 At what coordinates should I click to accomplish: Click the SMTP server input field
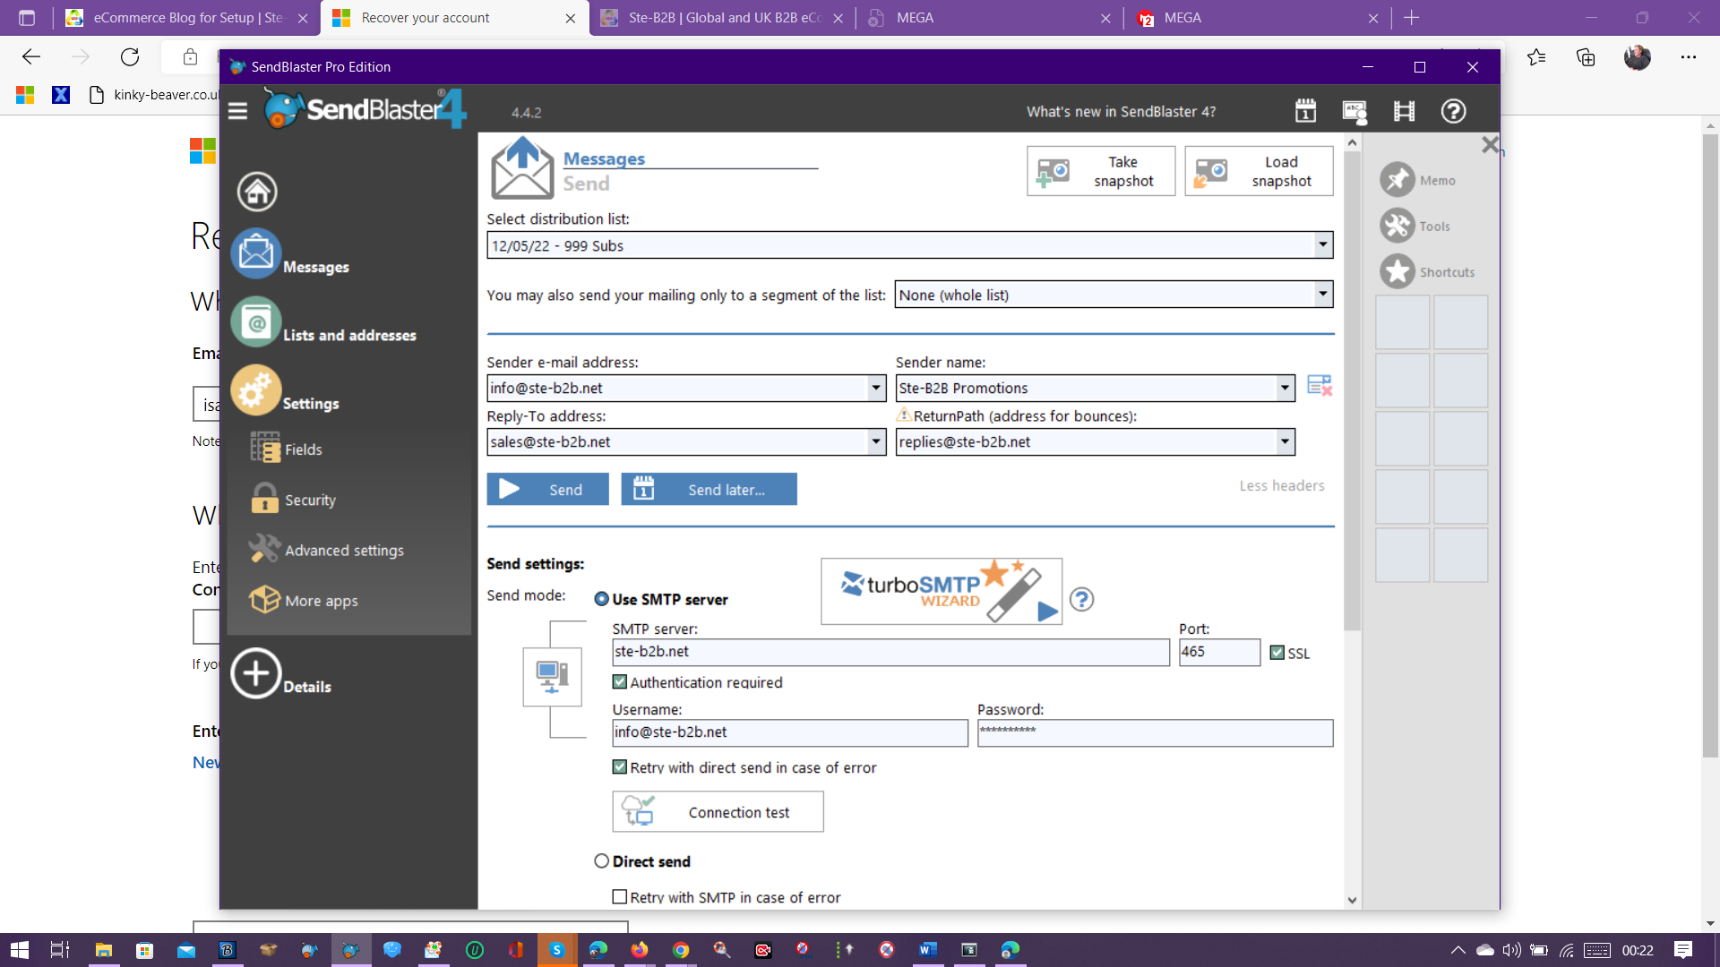(890, 652)
